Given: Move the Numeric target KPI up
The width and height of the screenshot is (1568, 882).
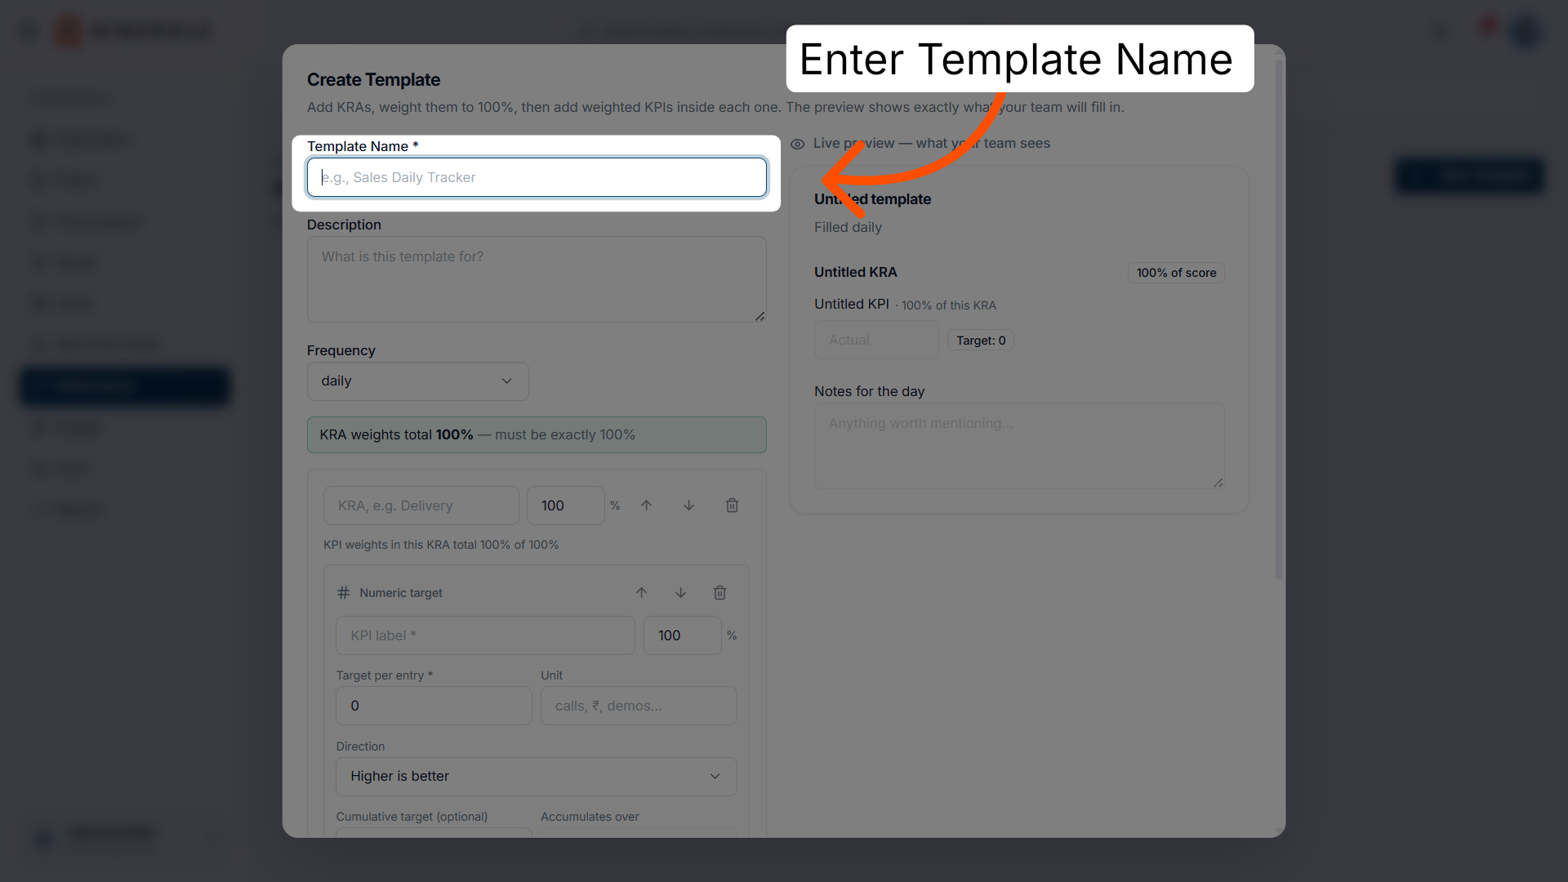Looking at the screenshot, I should point(641,593).
